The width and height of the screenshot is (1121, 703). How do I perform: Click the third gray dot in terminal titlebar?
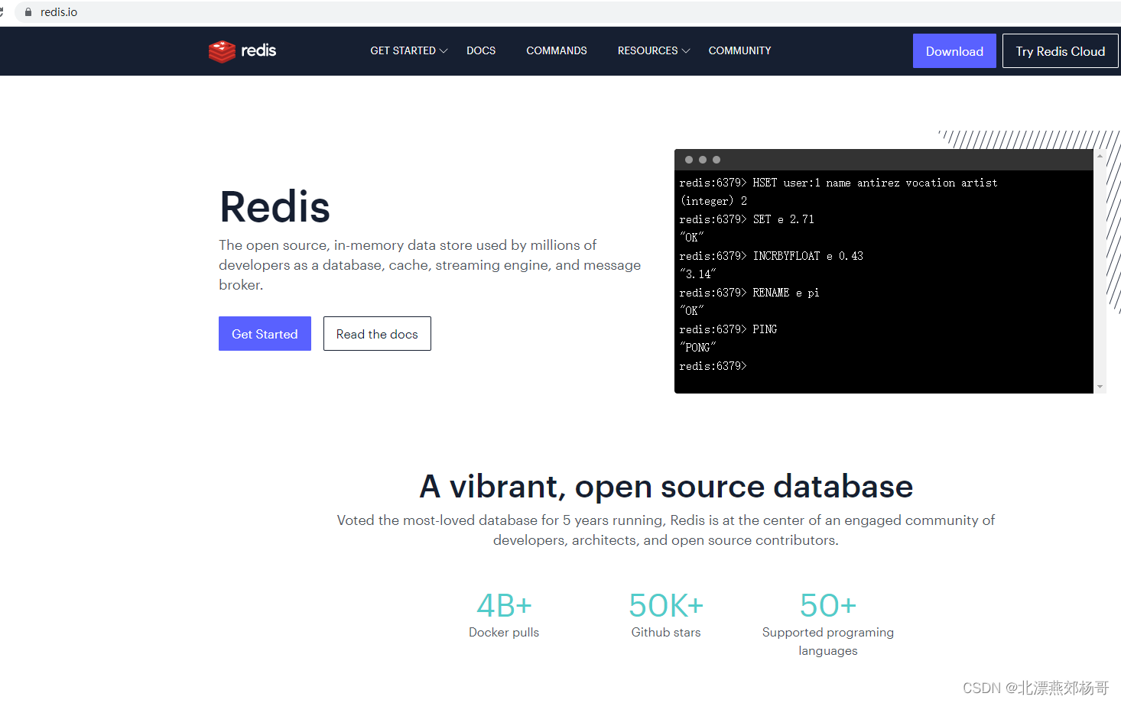(716, 160)
